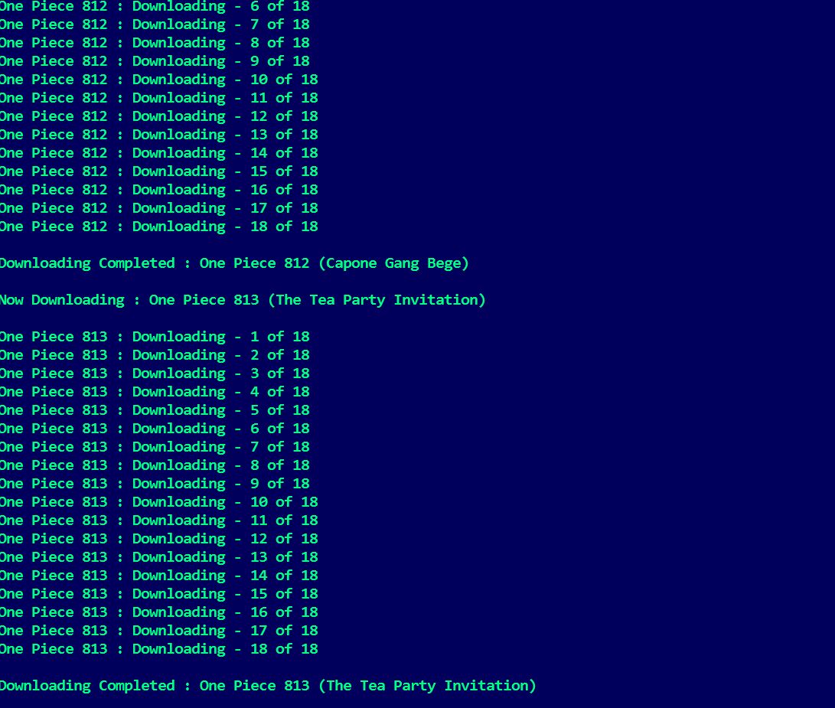This screenshot has width=835, height=708.
Task: Select line 'One Piece 813 : Downloading - 6 of 18'
Action: pos(155,429)
